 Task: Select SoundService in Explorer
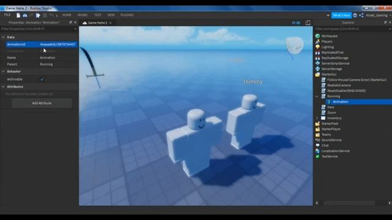tap(331, 140)
